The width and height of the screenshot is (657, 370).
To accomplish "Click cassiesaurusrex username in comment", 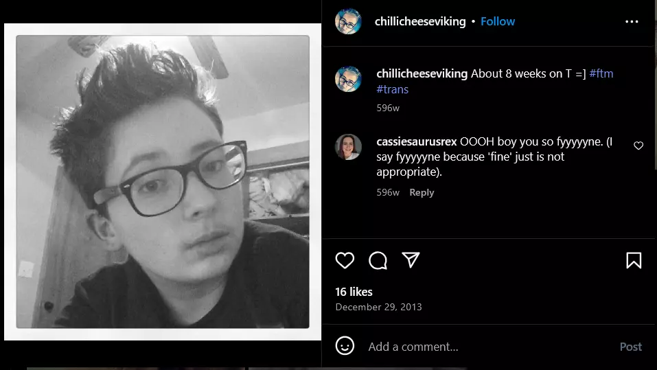I will point(417,141).
